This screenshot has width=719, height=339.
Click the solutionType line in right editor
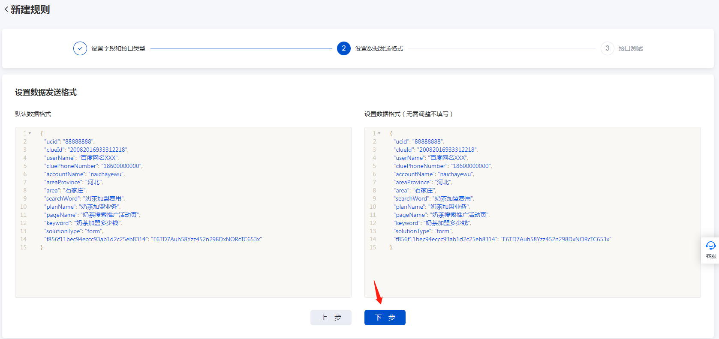point(423,231)
